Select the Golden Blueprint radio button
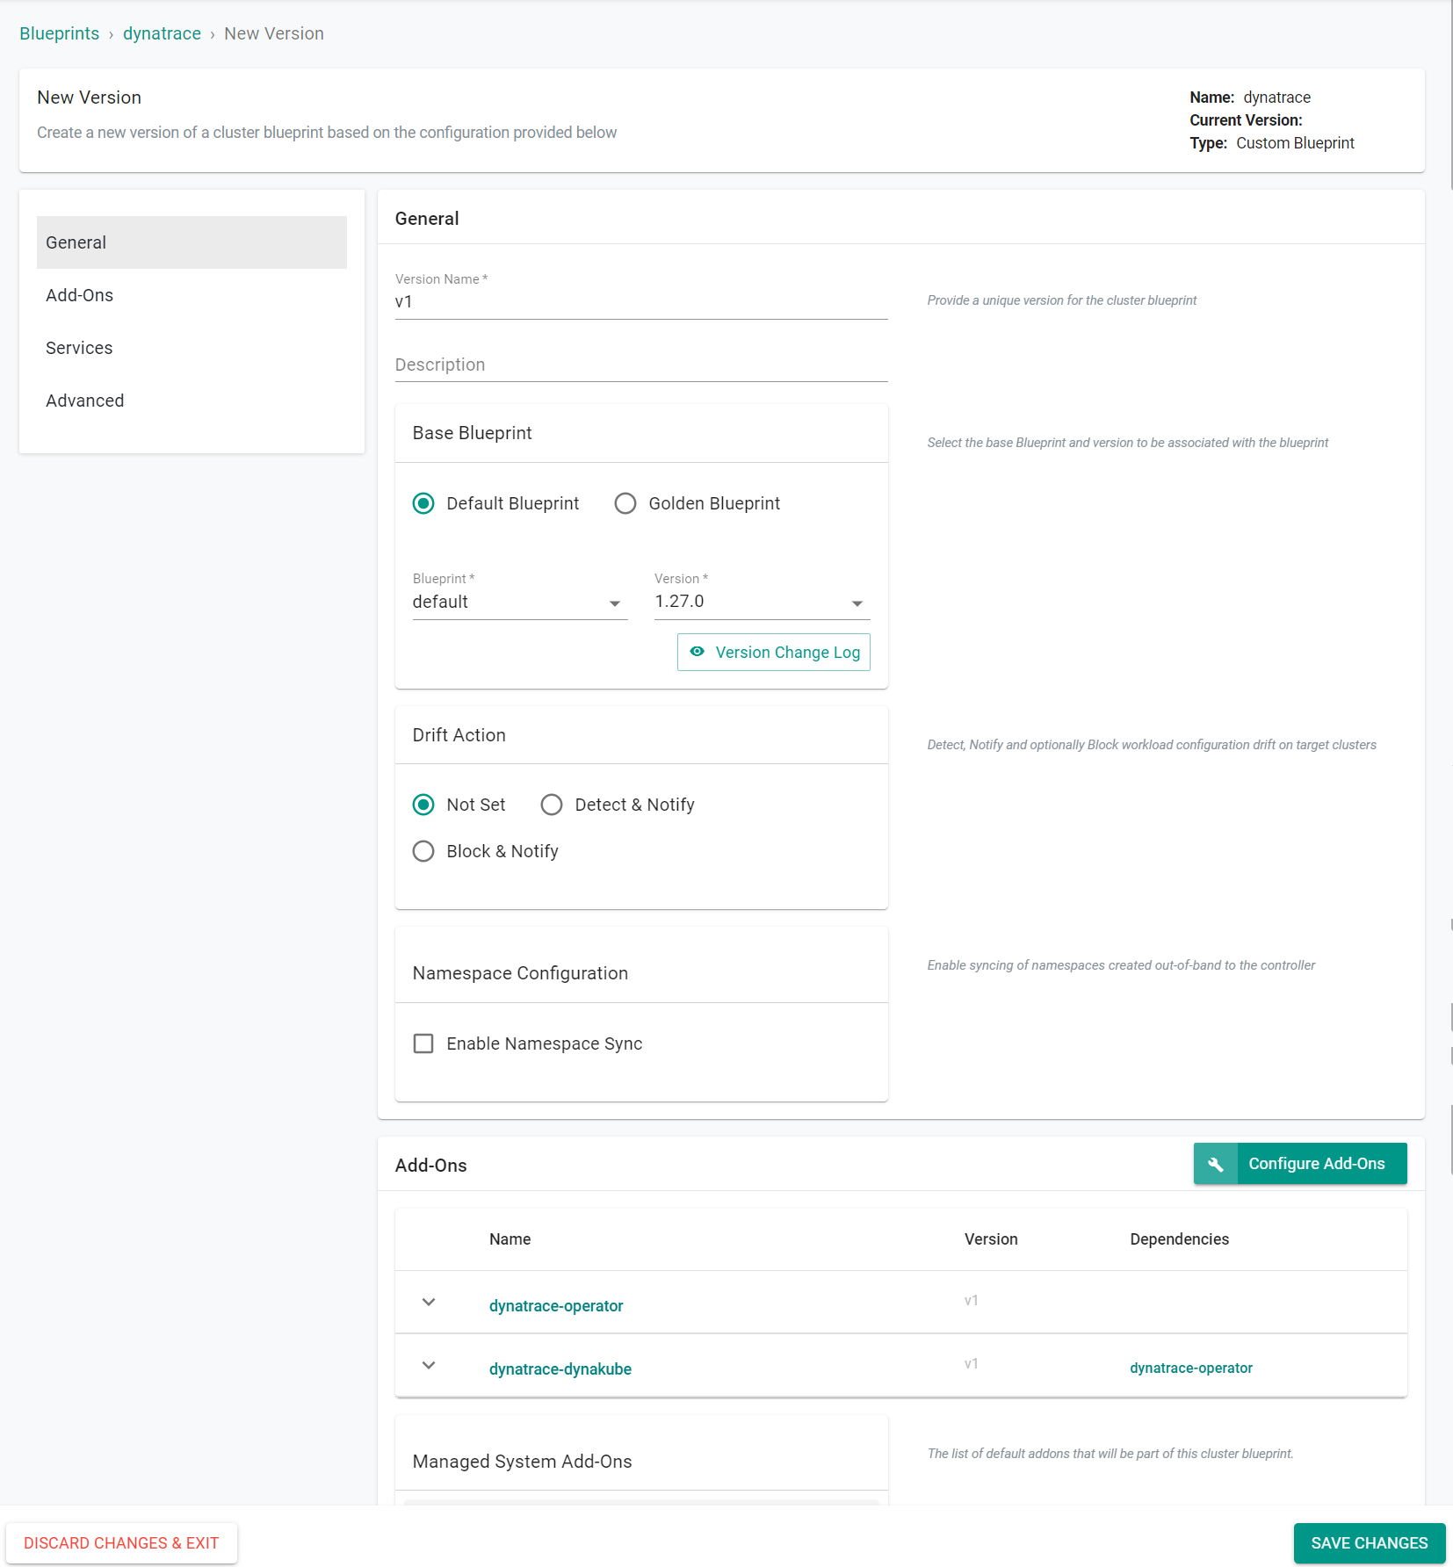Screen dimensions: 1453x1567 pos(625,503)
